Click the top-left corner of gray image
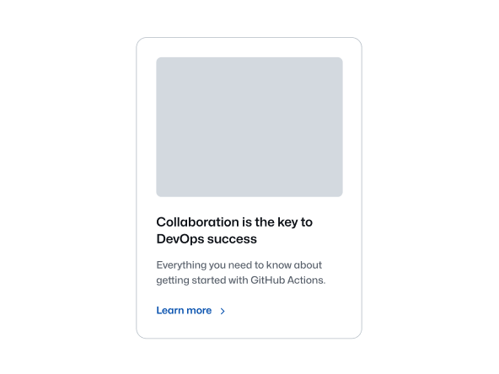499x374 pixels. pyautogui.click(x=158, y=59)
